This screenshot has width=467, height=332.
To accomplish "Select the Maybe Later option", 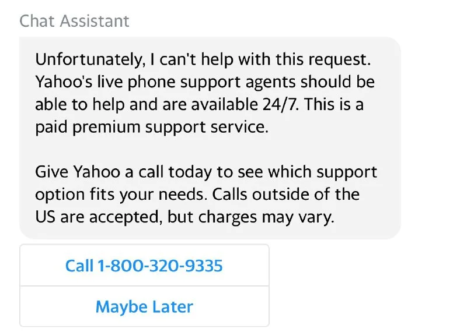I will point(144,306).
